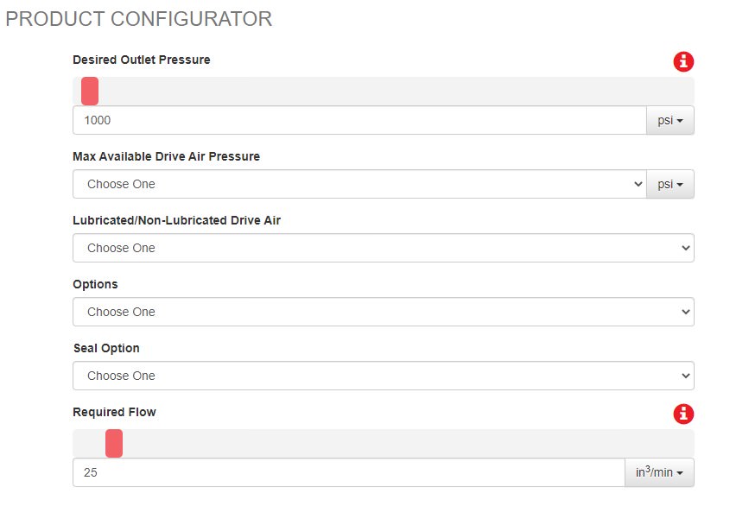Click the Max Available Drive Air Pressure label
Viewport: 749px width, 506px height.
click(x=166, y=157)
